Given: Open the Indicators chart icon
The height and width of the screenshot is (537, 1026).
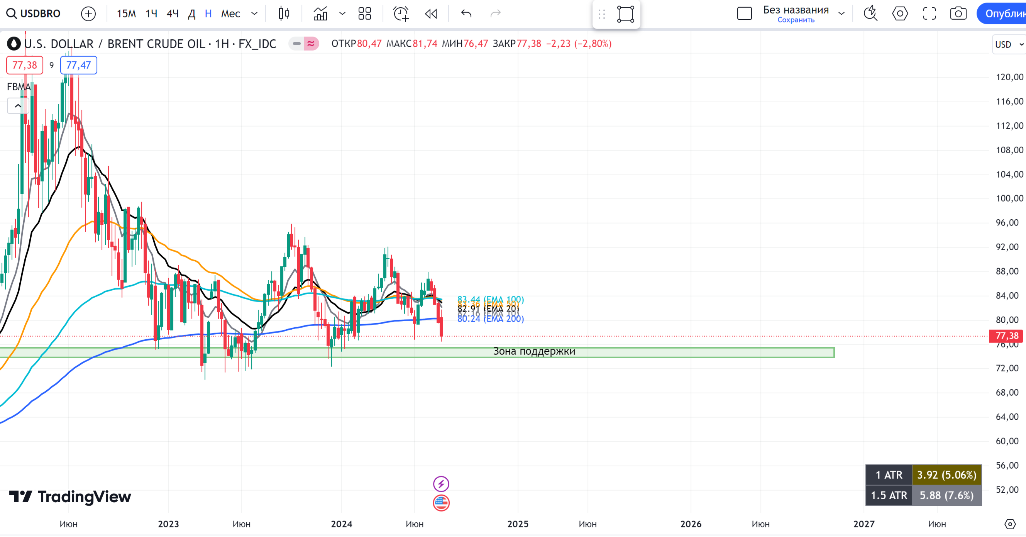Looking at the screenshot, I should click(x=320, y=14).
